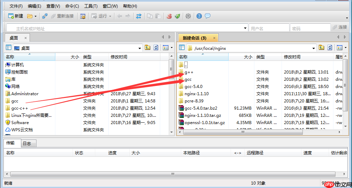
Task: Open the local 桌面 path dropdown
Action: coord(140,48)
